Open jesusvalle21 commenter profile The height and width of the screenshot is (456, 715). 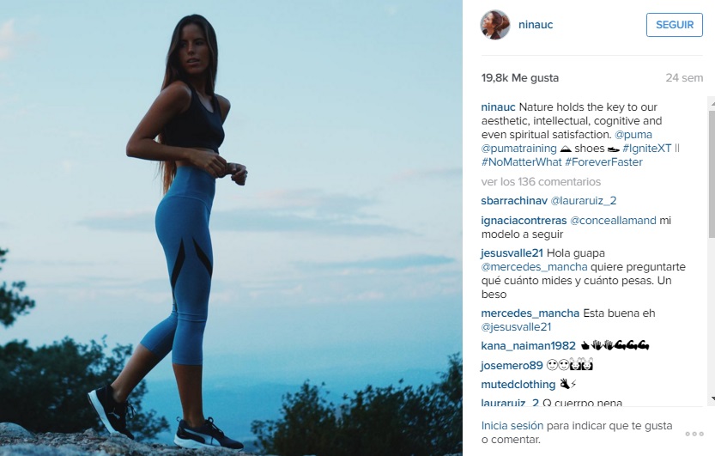tap(512, 253)
